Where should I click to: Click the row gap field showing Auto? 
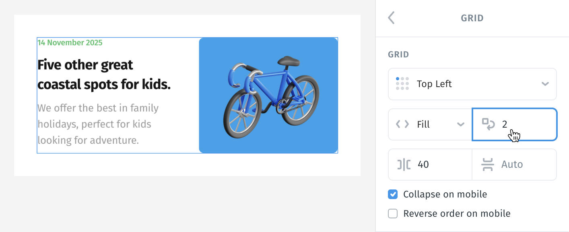click(x=514, y=165)
